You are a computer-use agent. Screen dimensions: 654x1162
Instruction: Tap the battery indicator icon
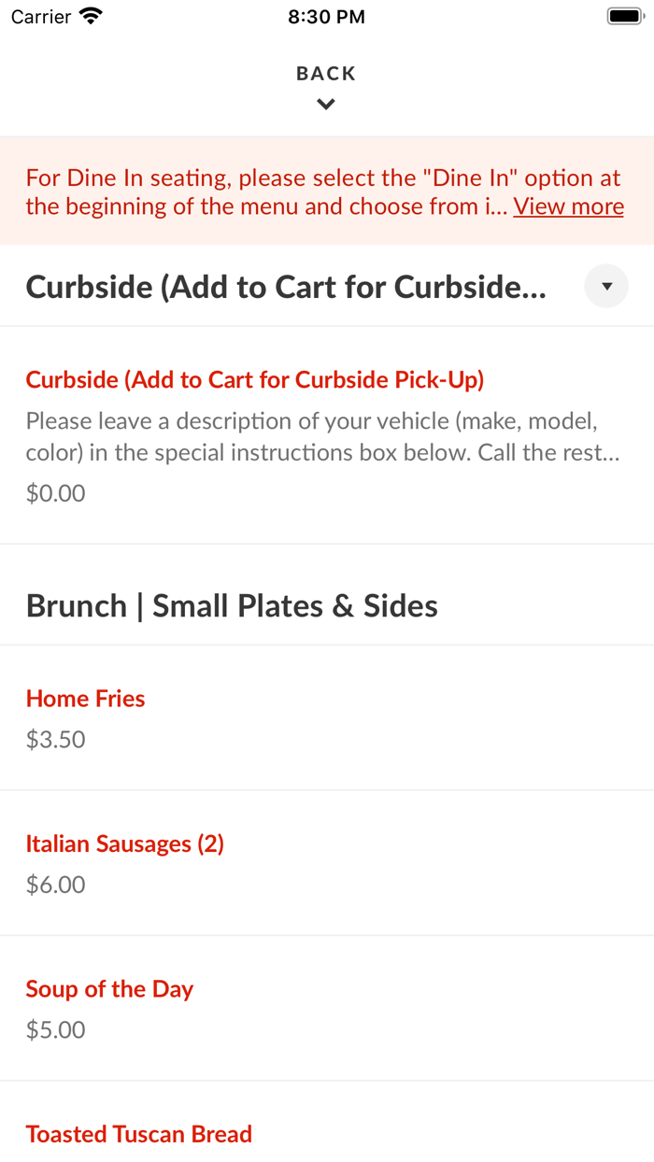point(623,16)
